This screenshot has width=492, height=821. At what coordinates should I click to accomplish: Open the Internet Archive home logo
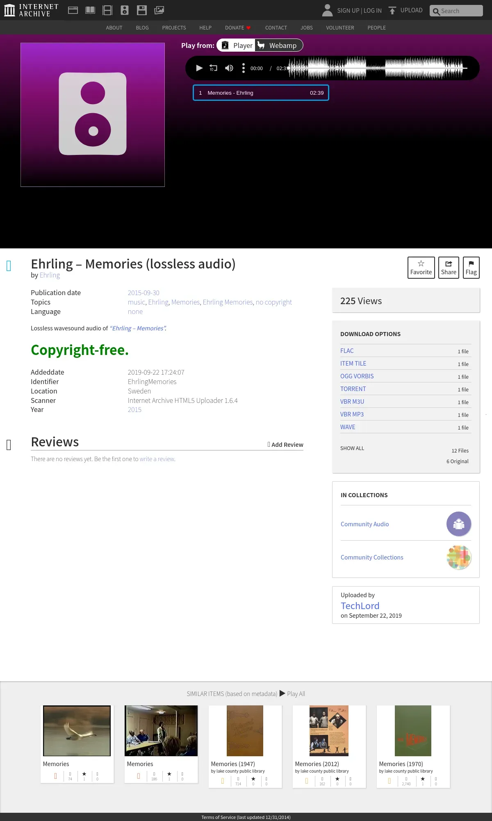[x=31, y=10]
